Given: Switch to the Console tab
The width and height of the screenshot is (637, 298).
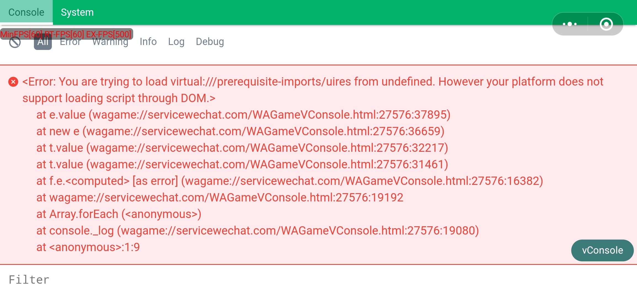Looking at the screenshot, I should [26, 12].
